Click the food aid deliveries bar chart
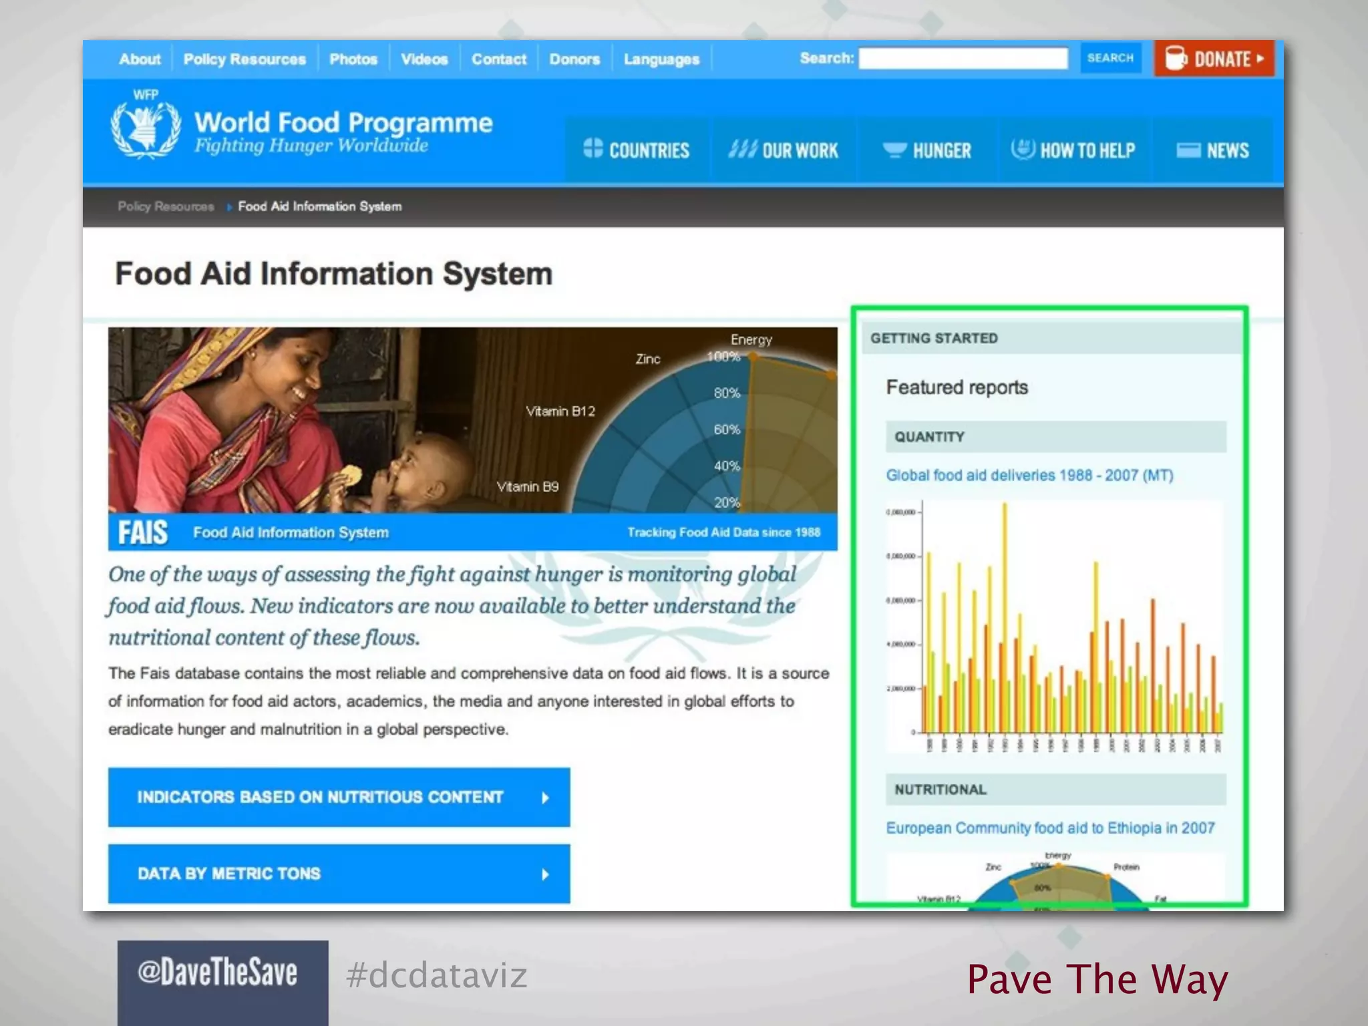 (x=1054, y=627)
